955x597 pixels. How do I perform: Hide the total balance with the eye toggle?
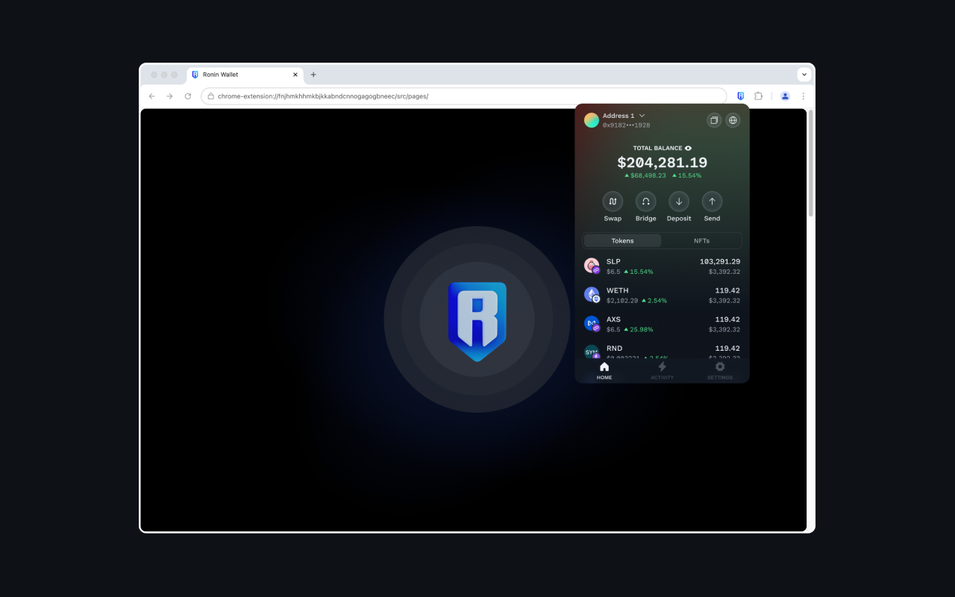click(688, 148)
